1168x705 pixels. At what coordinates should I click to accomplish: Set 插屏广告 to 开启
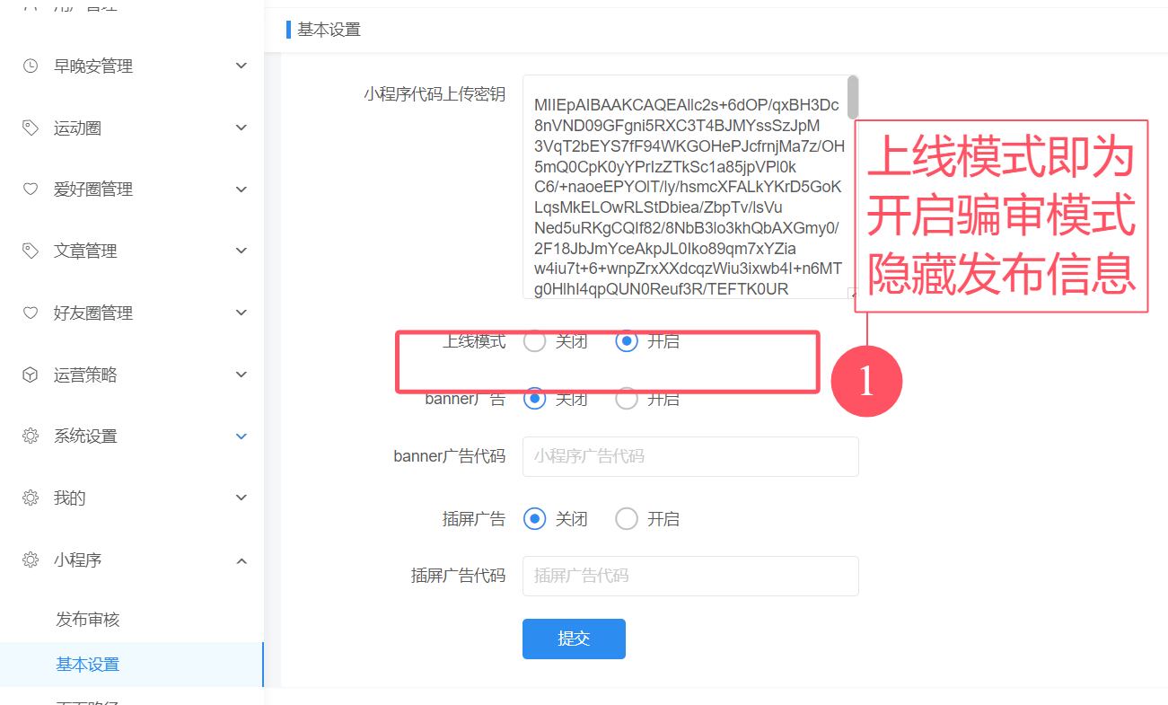click(627, 518)
